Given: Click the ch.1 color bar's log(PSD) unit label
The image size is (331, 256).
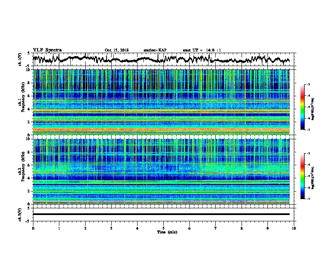Looking at the screenshot, I should [313, 109].
